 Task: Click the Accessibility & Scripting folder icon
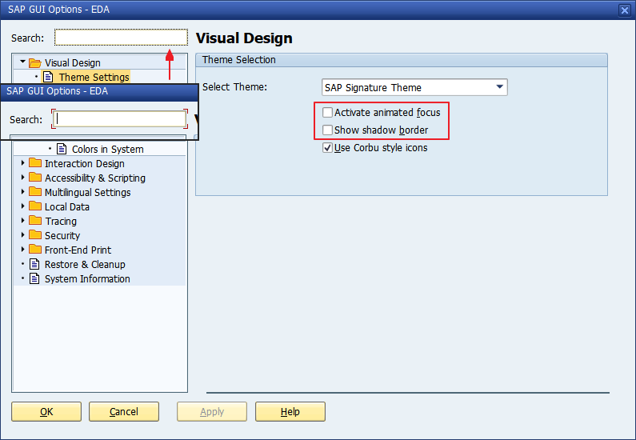click(x=35, y=178)
